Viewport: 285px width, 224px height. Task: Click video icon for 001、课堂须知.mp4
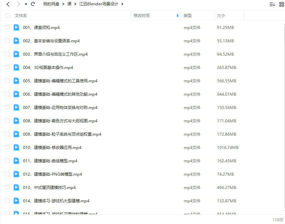click(16, 27)
